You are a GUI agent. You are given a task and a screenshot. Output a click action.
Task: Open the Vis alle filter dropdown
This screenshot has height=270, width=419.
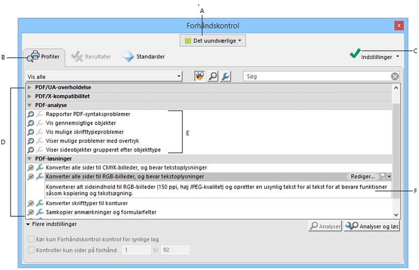(104, 76)
